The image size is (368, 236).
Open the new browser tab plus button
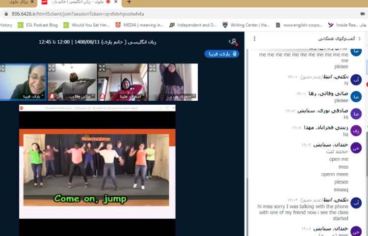pos(129,2)
